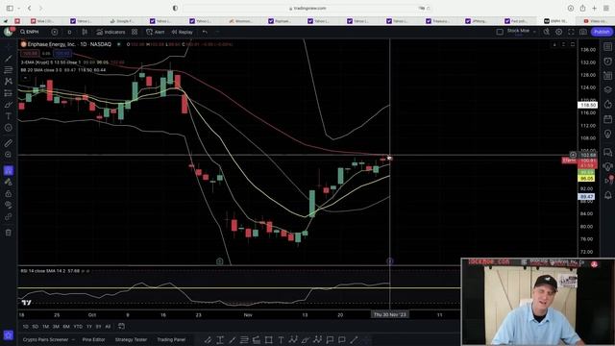This screenshot has width=615, height=346.
Task: Delete drawings with the trash icon
Action: [9, 233]
